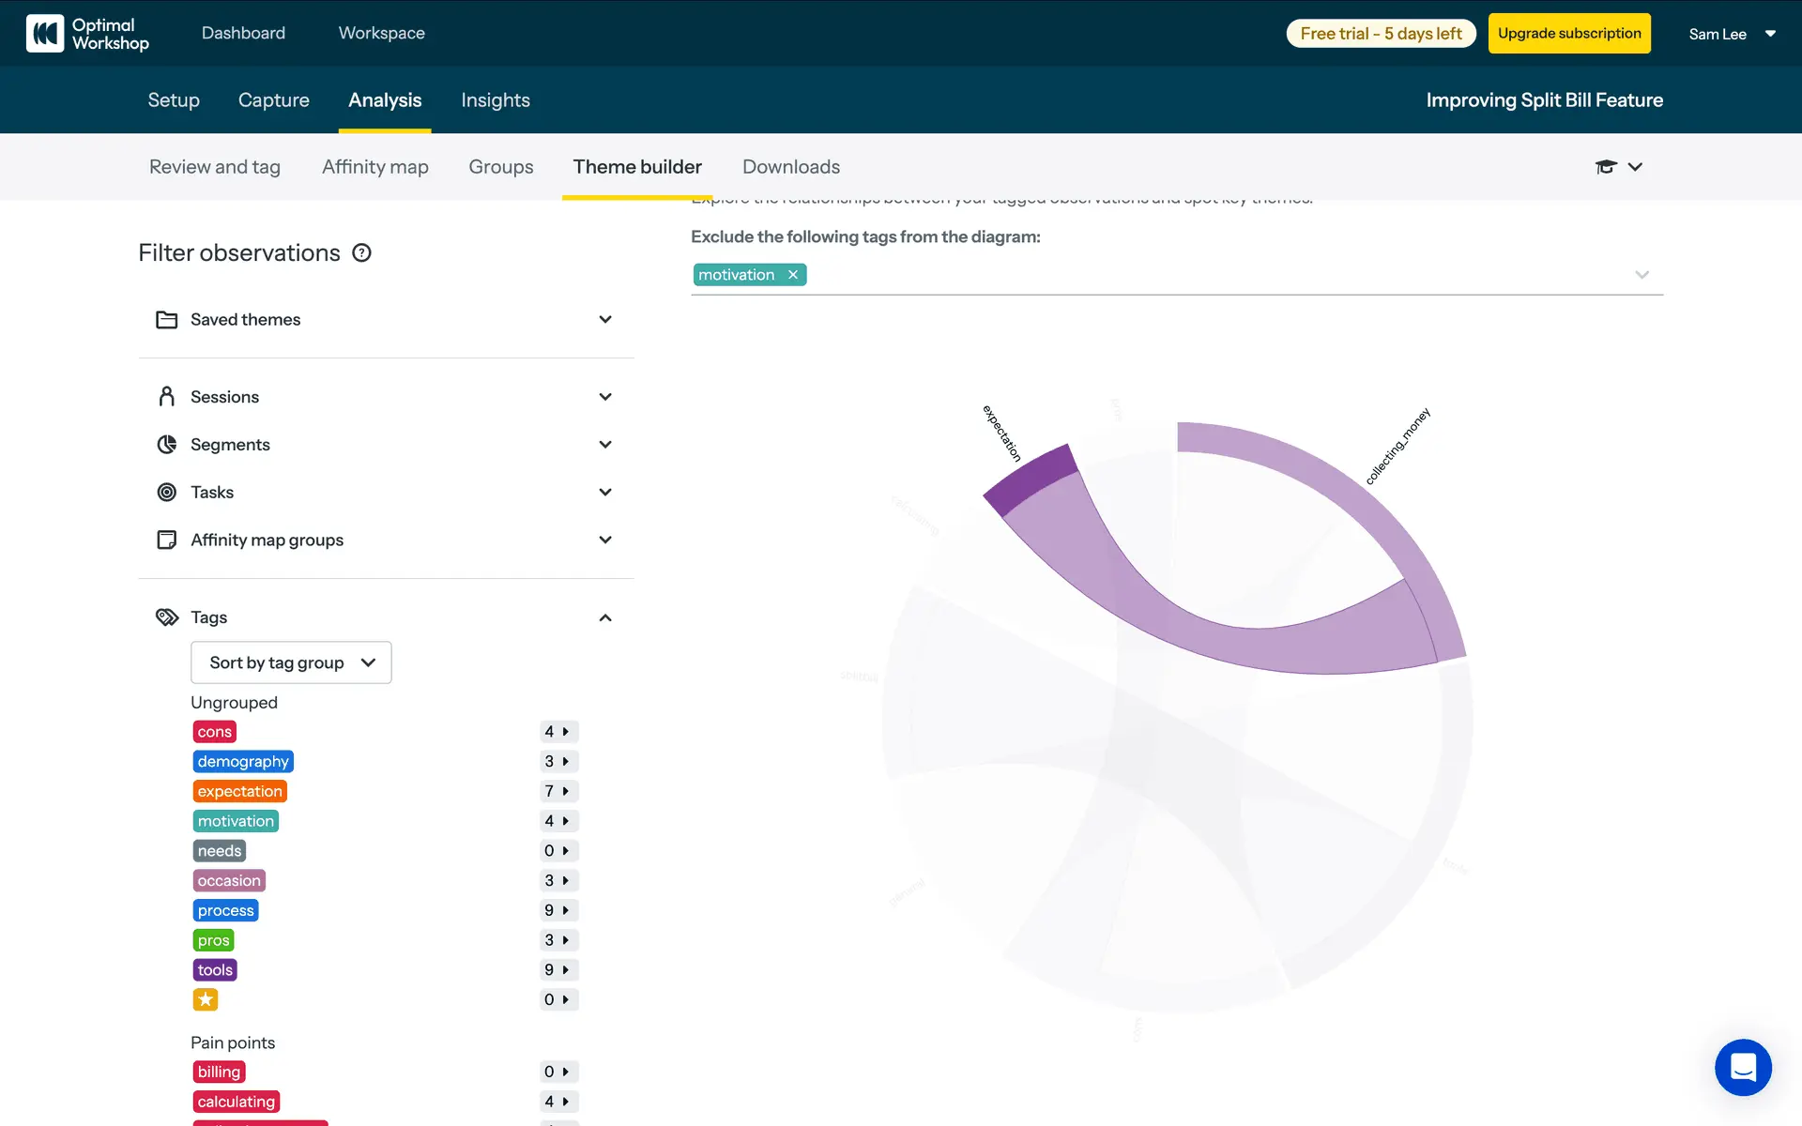Select the star tag in Ungrouped
The image size is (1802, 1126).
[206, 999]
